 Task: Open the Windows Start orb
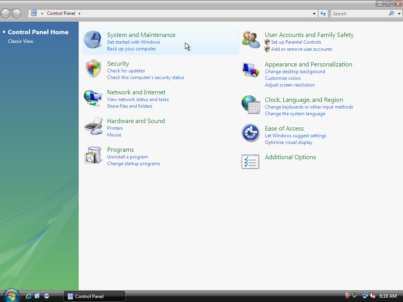pyautogui.click(x=11, y=295)
